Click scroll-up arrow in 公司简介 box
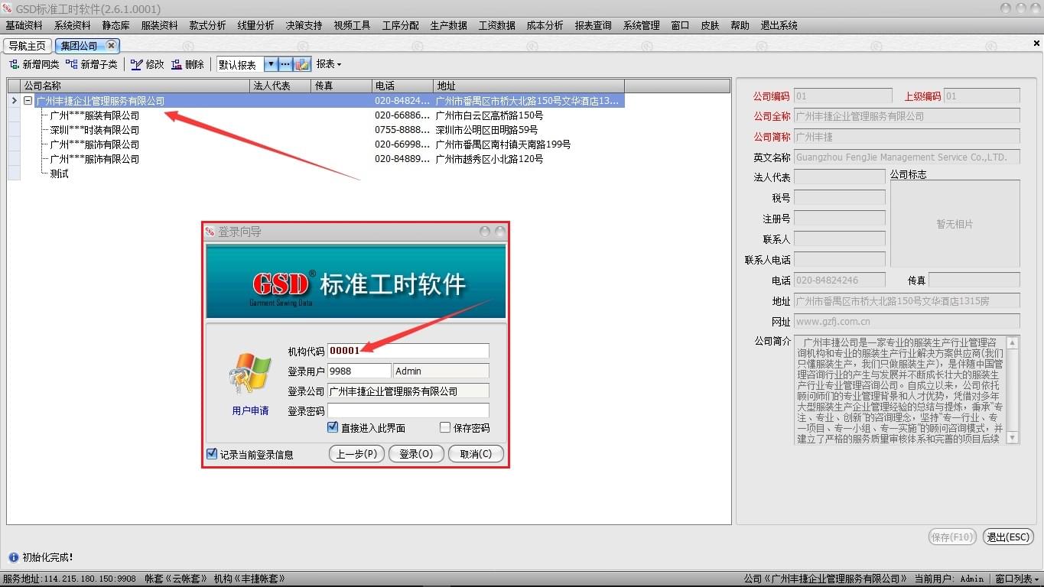The width and height of the screenshot is (1044, 587). click(1013, 342)
